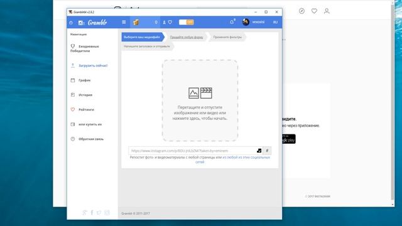
Task: Open notifications bell in Gramblr header
Action: [232, 22]
